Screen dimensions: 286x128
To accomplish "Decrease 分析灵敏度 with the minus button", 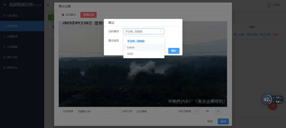I will [x=196, y=111].
